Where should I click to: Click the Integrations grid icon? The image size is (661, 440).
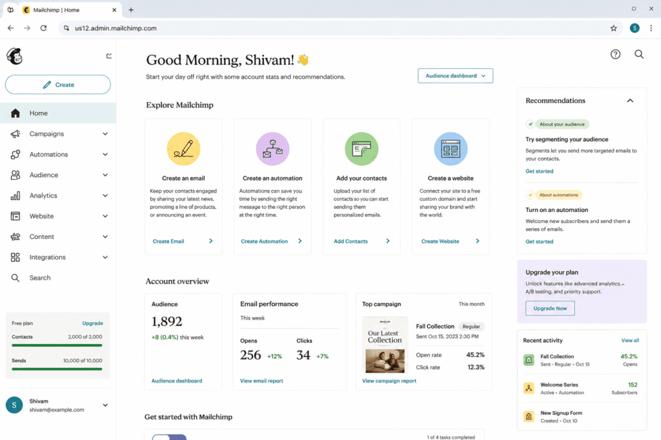coord(15,258)
